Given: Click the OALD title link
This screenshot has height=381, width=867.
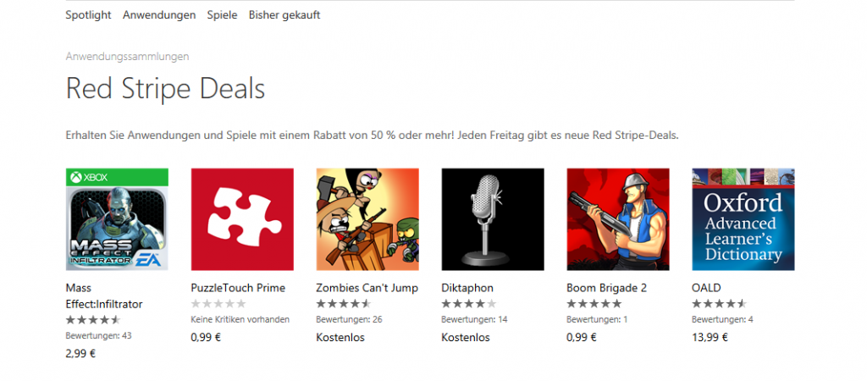Looking at the screenshot, I should click(x=707, y=288).
